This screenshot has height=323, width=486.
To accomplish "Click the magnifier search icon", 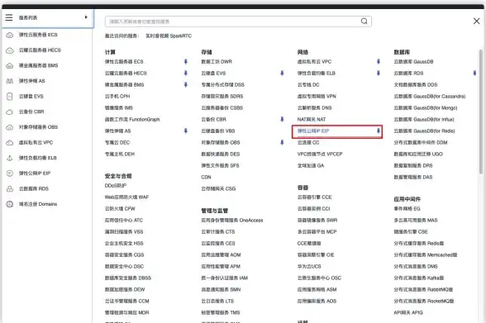I will pos(364,21).
